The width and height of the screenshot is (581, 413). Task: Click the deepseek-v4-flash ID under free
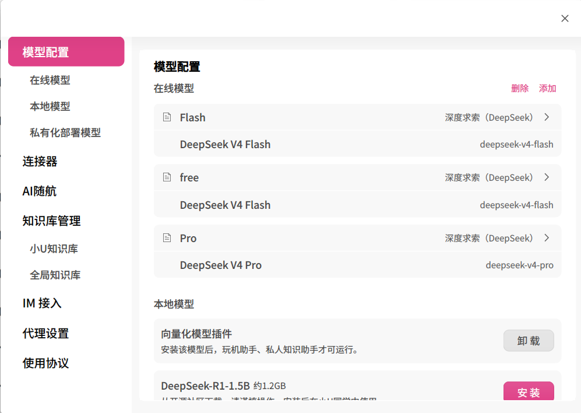coord(516,205)
